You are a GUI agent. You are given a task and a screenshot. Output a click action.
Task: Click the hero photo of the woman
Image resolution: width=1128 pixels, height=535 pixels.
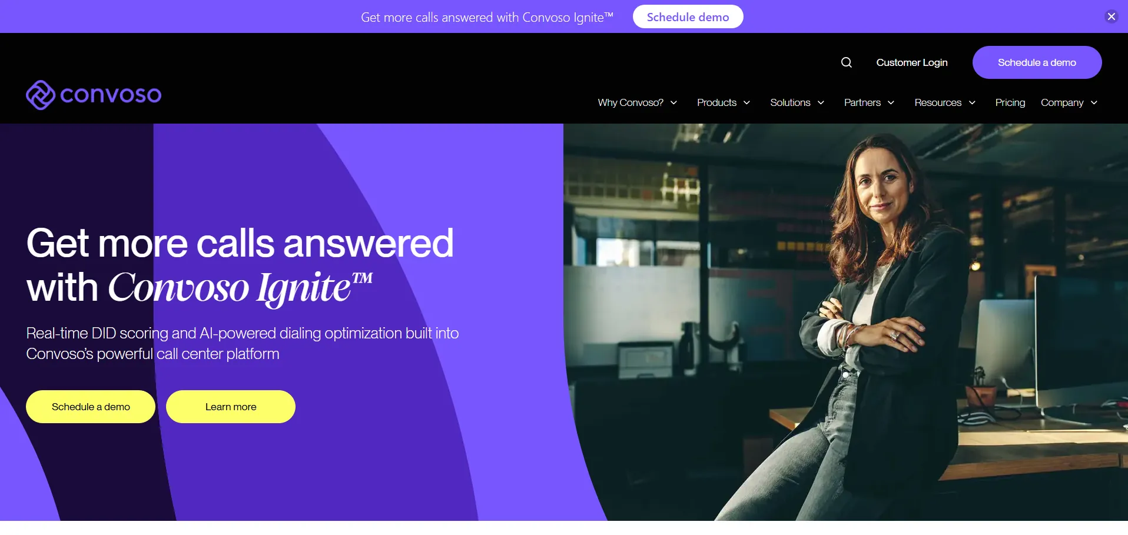click(x=845, y=322)
